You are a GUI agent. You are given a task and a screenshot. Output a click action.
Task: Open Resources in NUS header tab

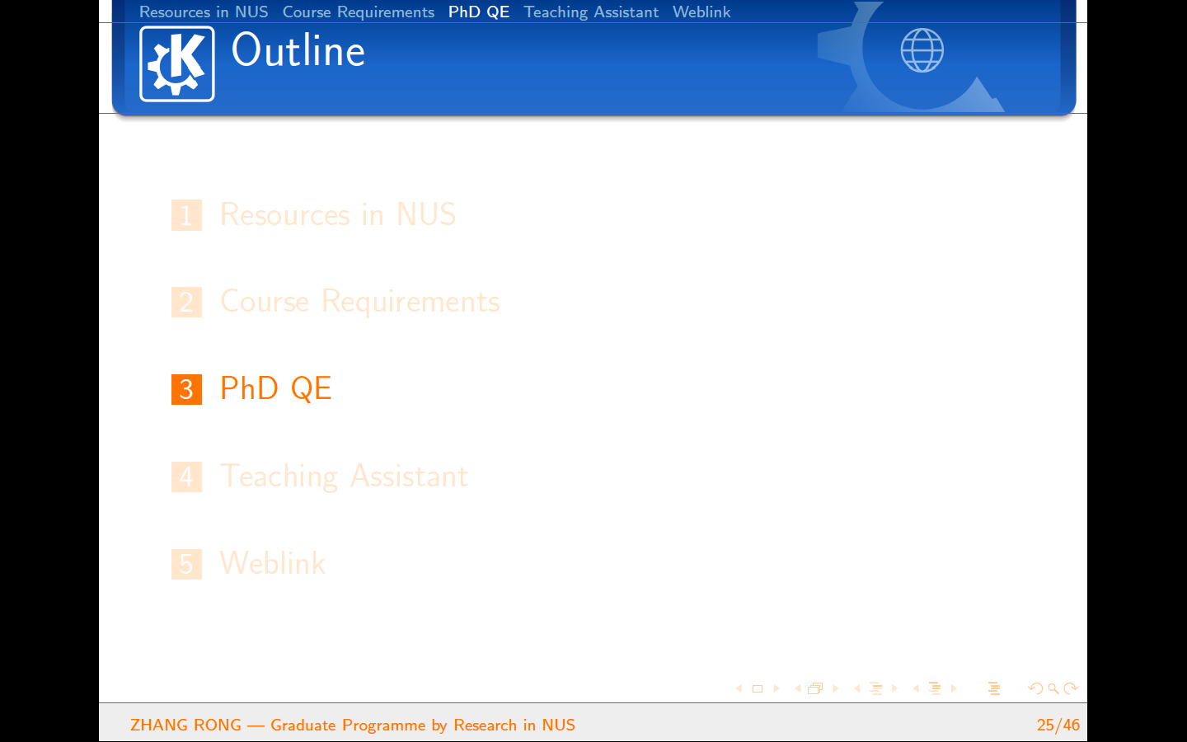coord(204,12)
